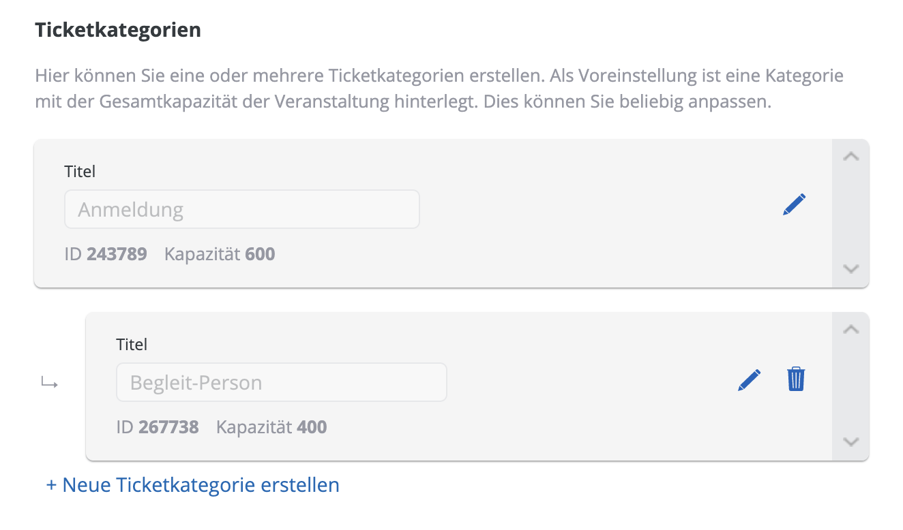Click the Ticketkategorien section heading
The height and width of the screenshot is (530, 903).
tap(118, 30)
